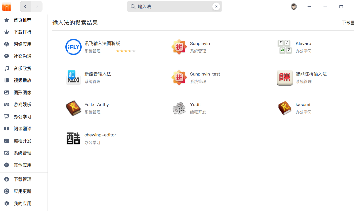Image resolution: width=354 pixels, height=211 pixels.
Task: Click the globe icon for 网络应用
Action: 7,44
